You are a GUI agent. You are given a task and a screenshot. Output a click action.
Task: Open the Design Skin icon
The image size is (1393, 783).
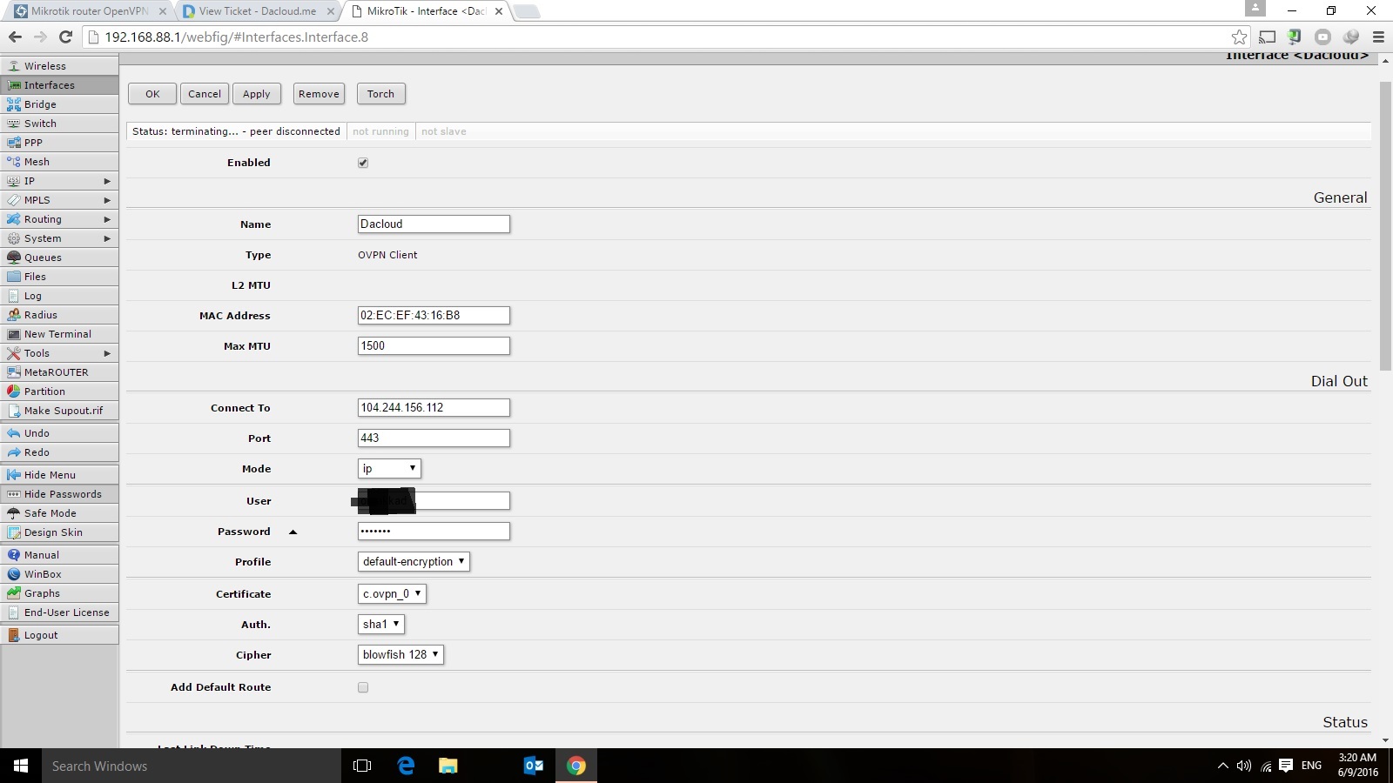(x=14, y=532)
